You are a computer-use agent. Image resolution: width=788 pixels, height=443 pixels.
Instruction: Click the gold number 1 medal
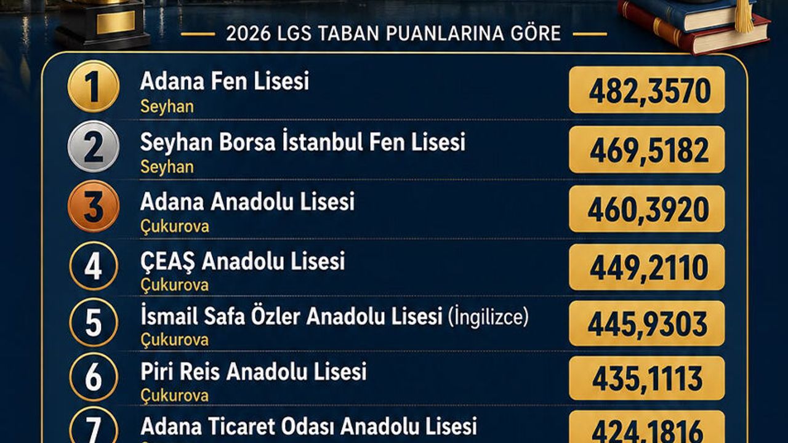point(94,87)
